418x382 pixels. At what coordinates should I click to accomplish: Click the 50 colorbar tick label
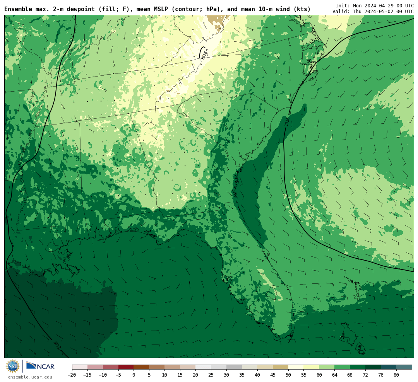[288, 375]
